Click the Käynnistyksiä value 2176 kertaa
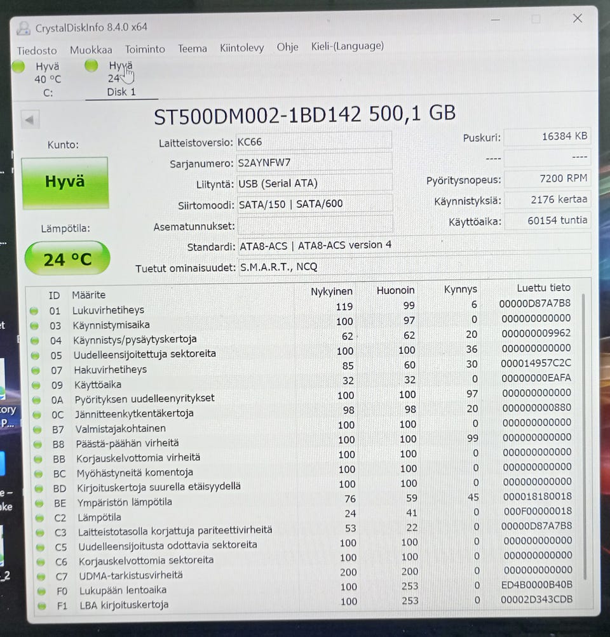 click(547, 199)
